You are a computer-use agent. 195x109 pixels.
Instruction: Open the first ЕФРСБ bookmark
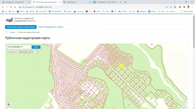(21, 11)
